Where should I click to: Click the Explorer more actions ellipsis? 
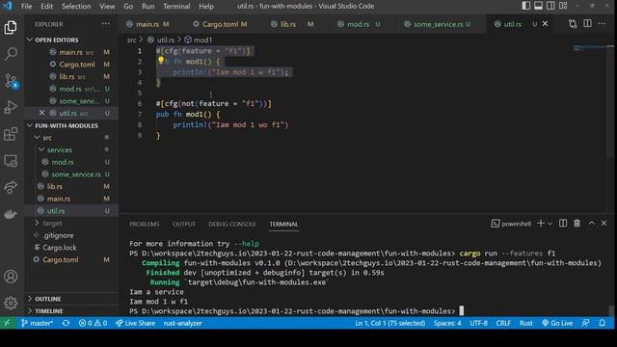[x=105, y=24]
